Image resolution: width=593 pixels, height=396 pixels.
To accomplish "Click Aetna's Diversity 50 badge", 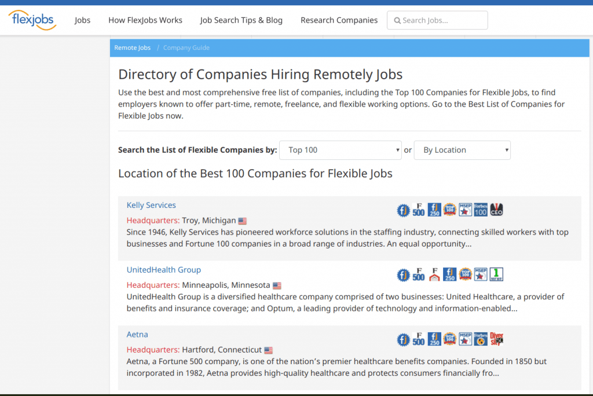I will click(x=496, y=339).
